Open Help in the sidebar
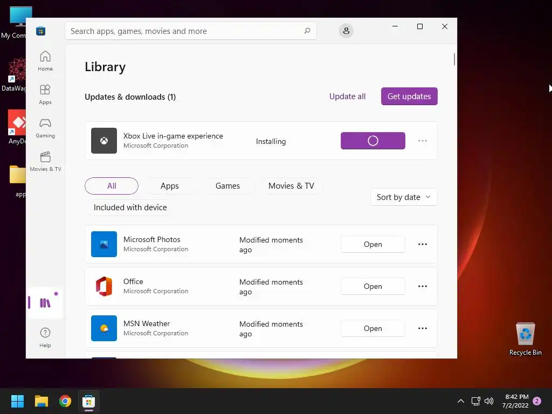The width and height of the screenshot is (552, 414). point(45,337)
